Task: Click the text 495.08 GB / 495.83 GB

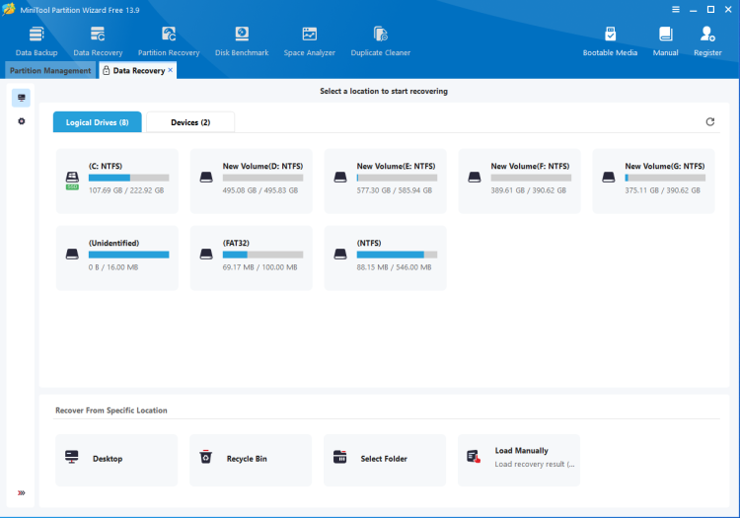Action: click(x=260, y=190)
